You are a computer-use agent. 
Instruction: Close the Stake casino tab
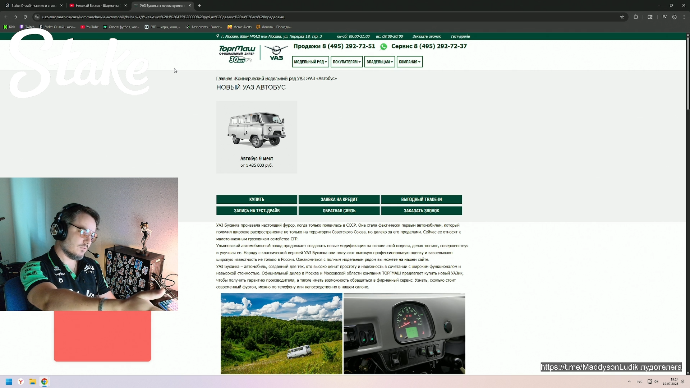(61, 5)
